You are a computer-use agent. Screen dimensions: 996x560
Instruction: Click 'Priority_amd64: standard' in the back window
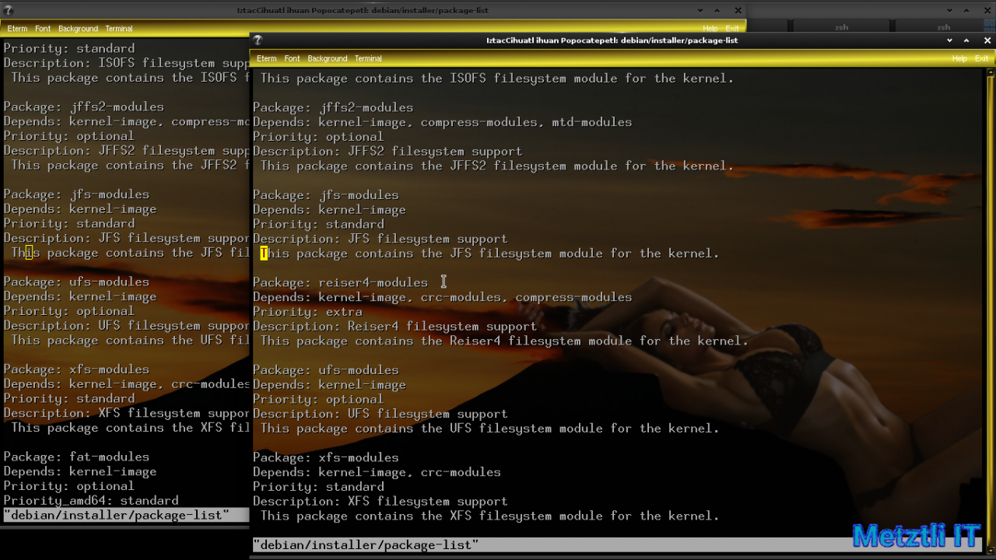91,500
